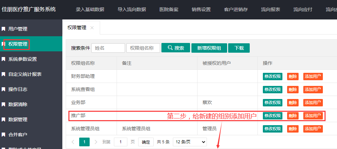Close the 权限管理 tab with X

point(92,28)
